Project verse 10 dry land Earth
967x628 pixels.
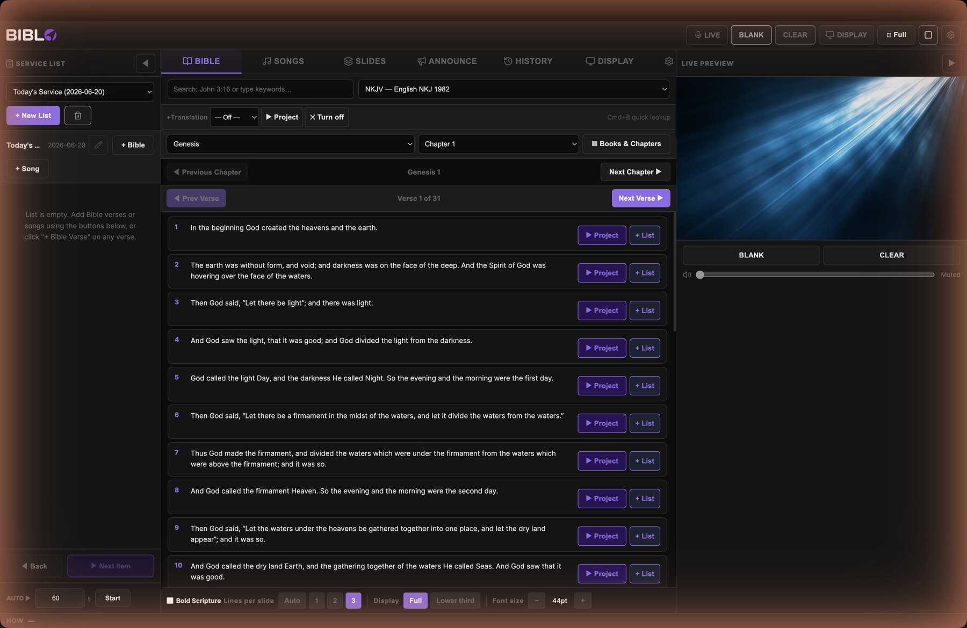(x=602, y=574)
